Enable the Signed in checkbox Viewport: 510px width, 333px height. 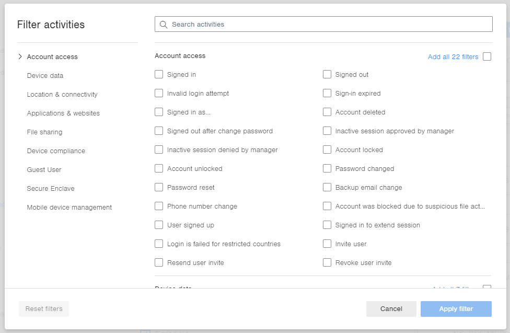[159, 75]
